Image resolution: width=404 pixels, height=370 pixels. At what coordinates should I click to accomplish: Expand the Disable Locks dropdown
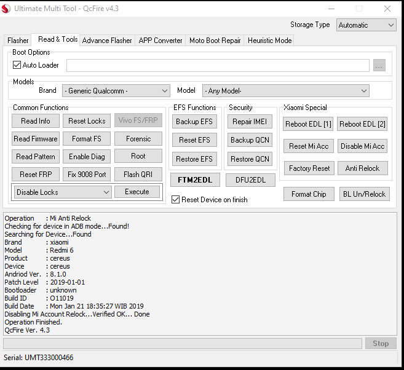click(63, 192)
